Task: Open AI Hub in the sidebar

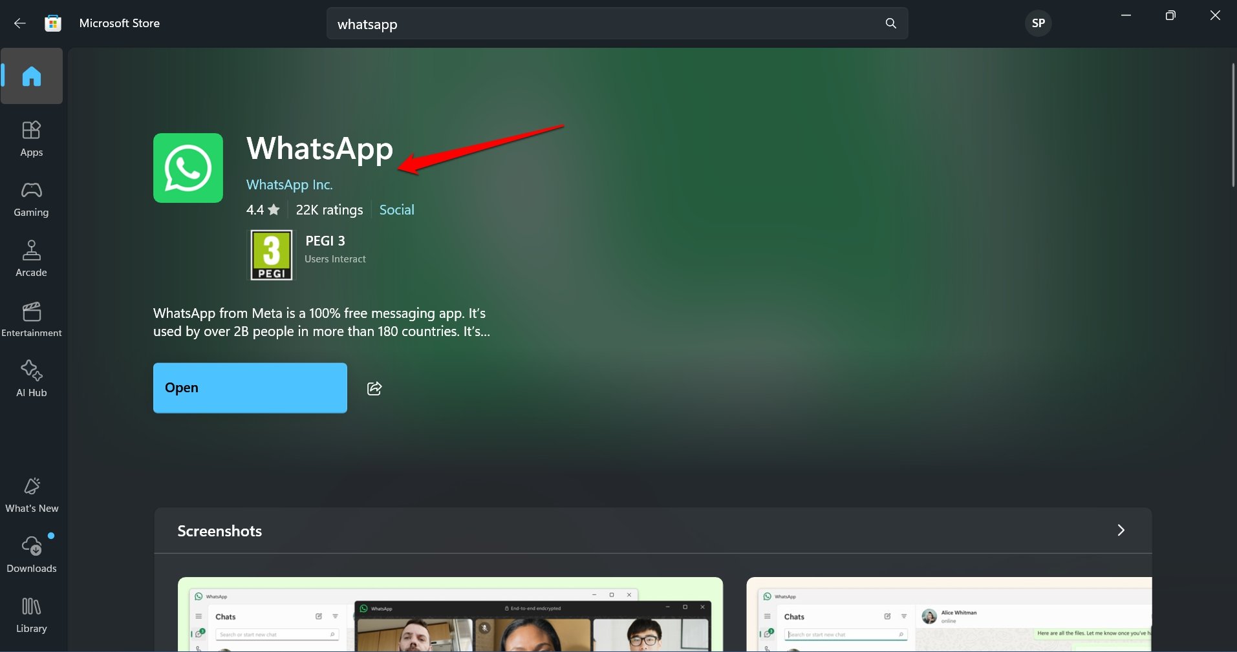Action: tap(32, 379)
